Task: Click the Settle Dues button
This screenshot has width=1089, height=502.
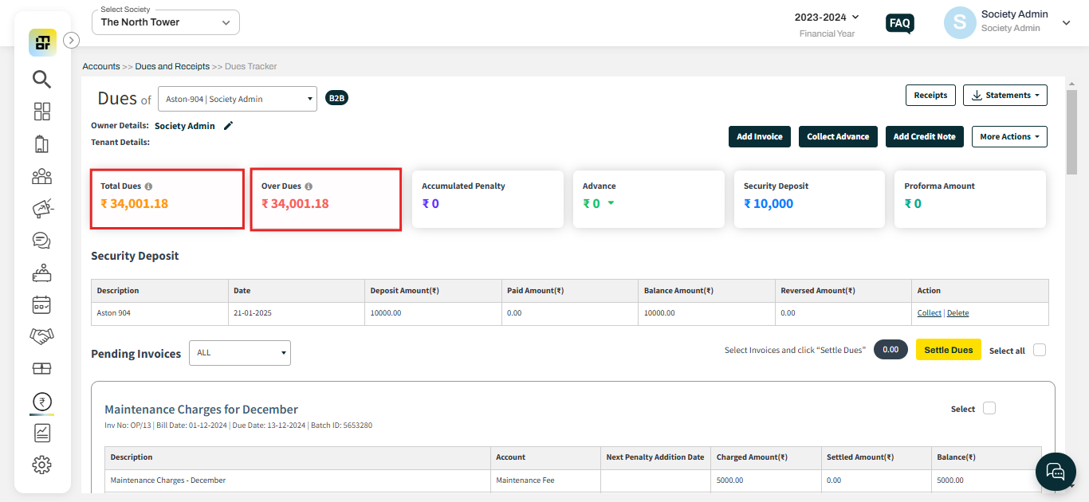Action: (x=948, y=349)
